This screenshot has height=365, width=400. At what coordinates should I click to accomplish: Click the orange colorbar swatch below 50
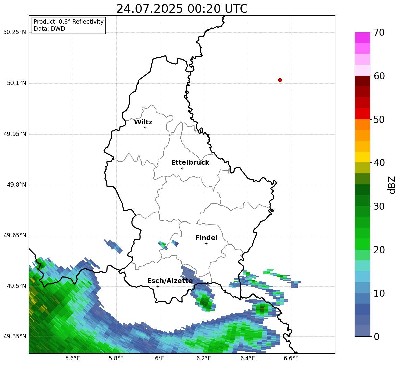tap(362, 125)
